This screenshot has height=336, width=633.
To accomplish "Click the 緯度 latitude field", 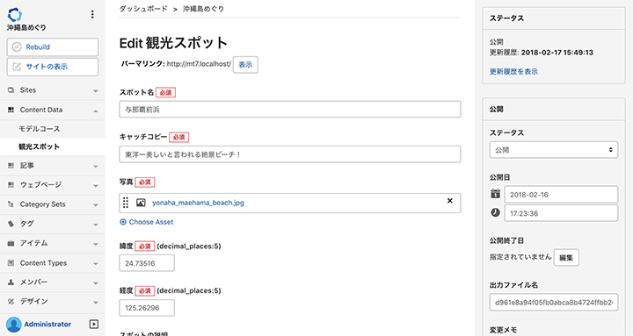I will click(x=147, y=263).
